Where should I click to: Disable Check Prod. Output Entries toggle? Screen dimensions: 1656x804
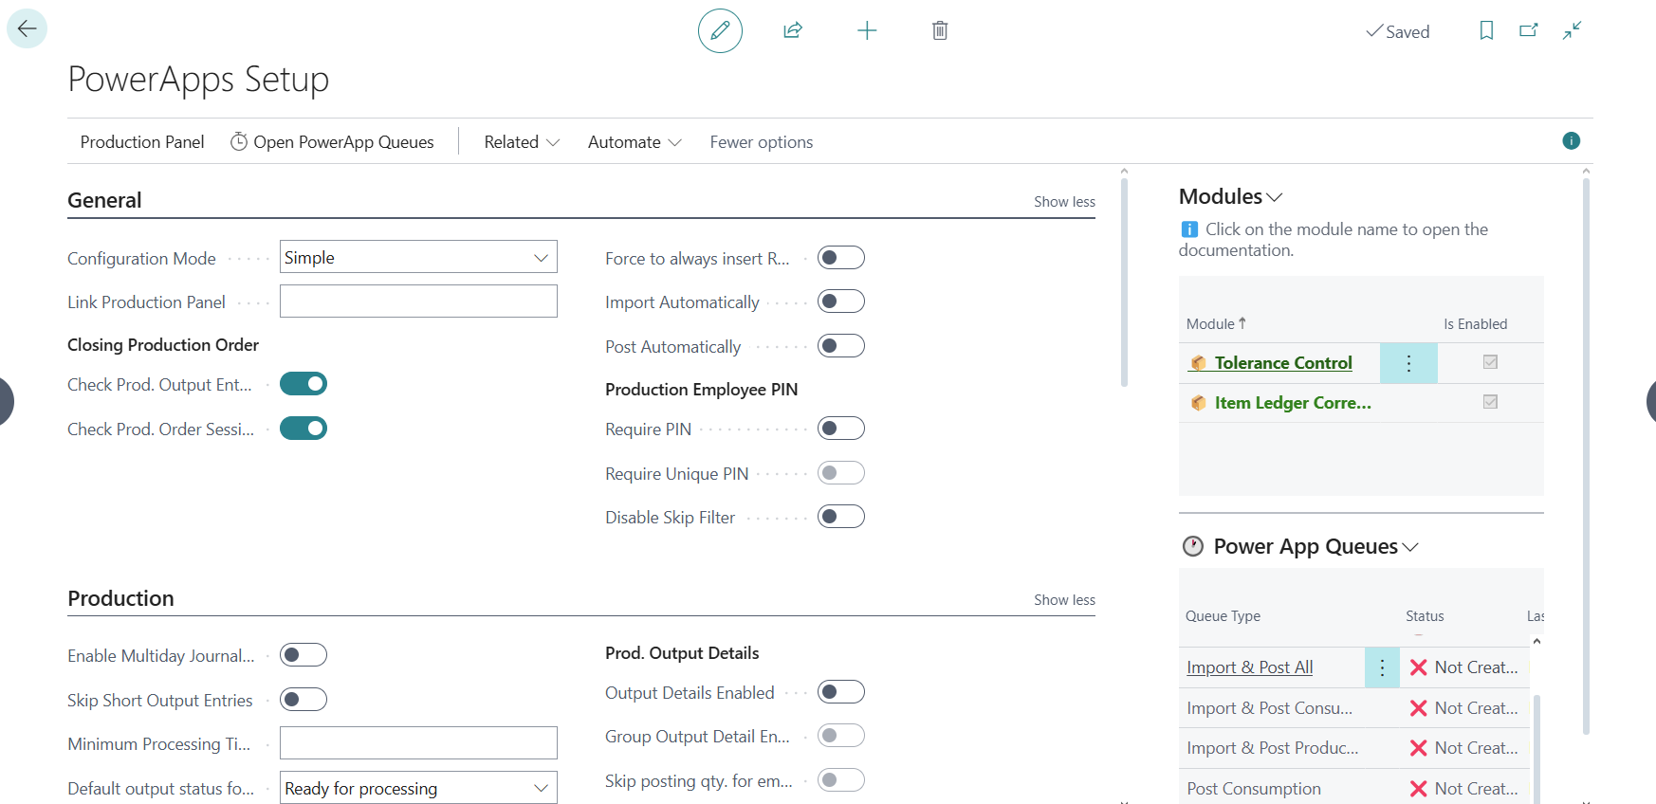point(304,384)
